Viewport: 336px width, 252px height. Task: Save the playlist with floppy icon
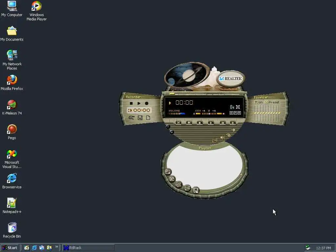point(196,190)
